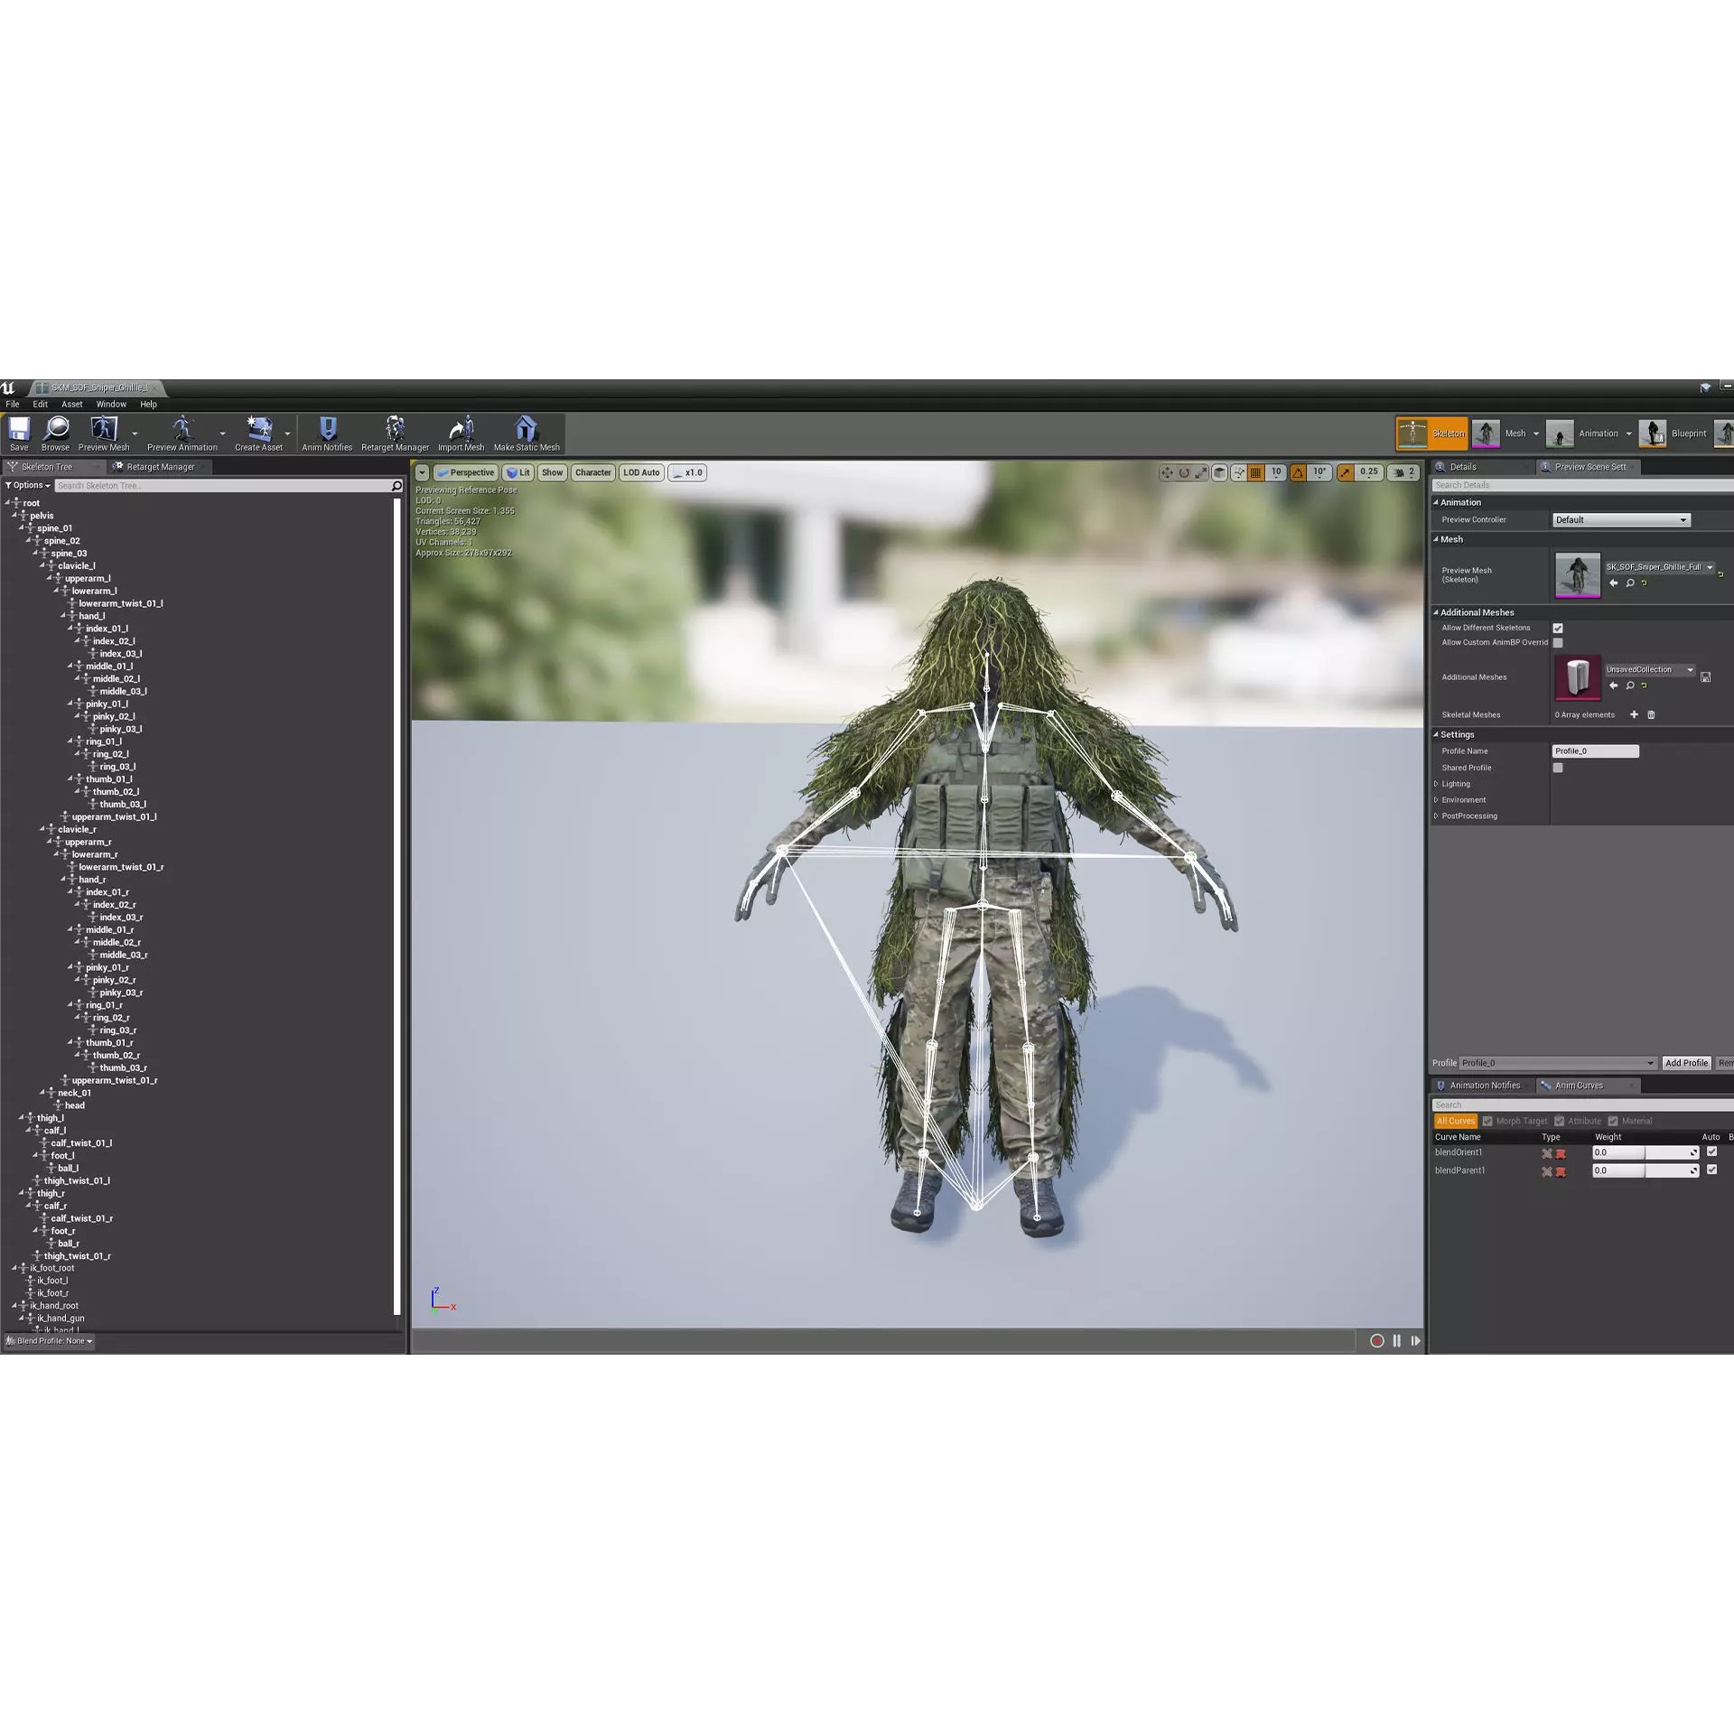The image size is (1734, 1734).
Task: Click the Create Asset toolbar icon
Action: (x=259, y=433)
